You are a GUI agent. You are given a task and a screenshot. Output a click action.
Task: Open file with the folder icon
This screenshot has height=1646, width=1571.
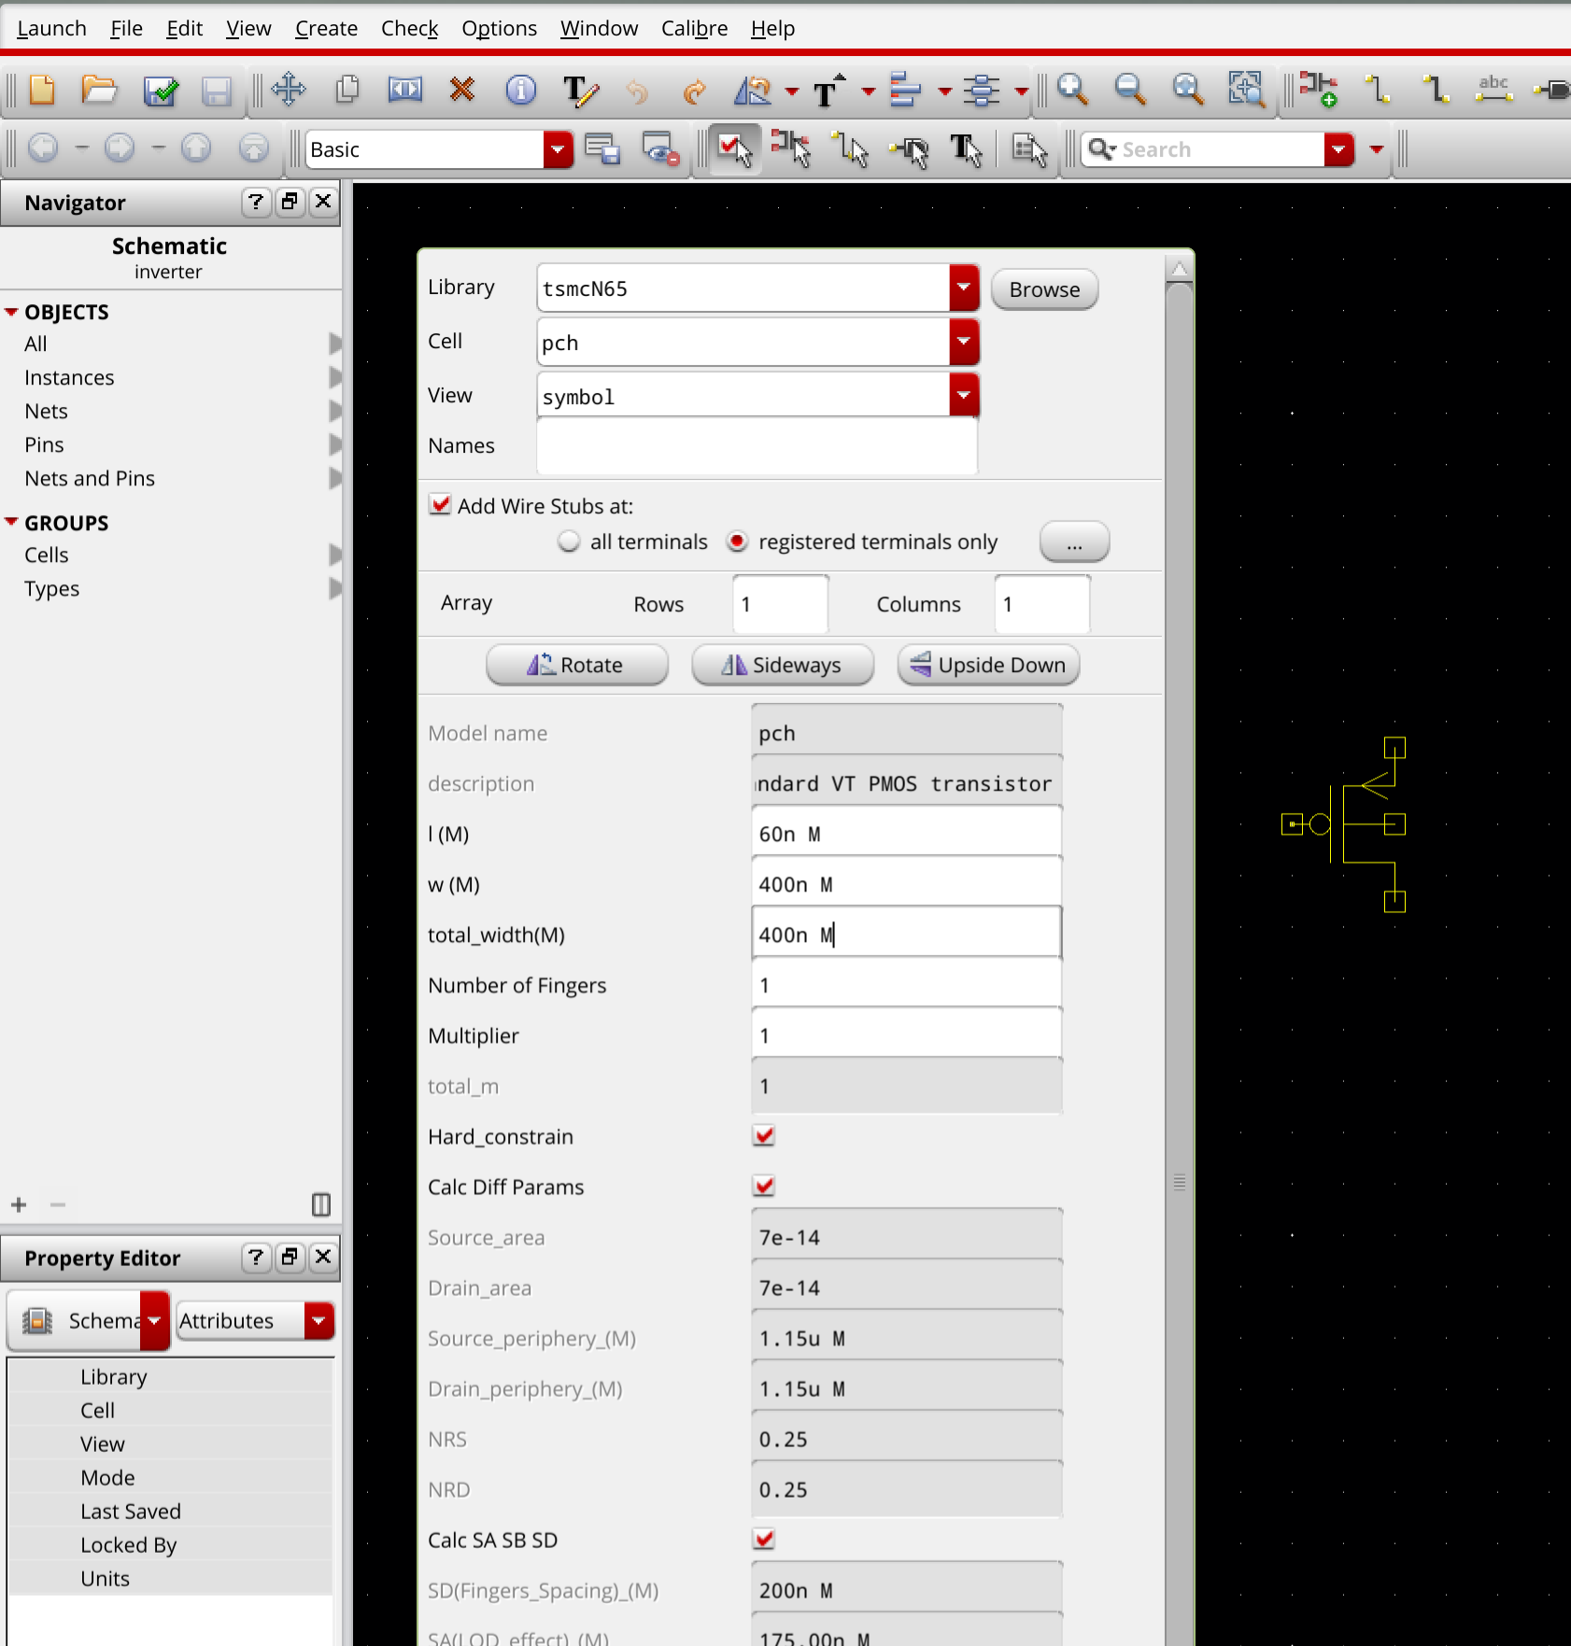(99, 91)
